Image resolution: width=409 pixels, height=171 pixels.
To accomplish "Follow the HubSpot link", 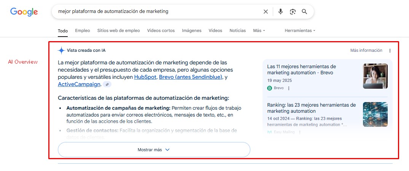I will (145, 77).
